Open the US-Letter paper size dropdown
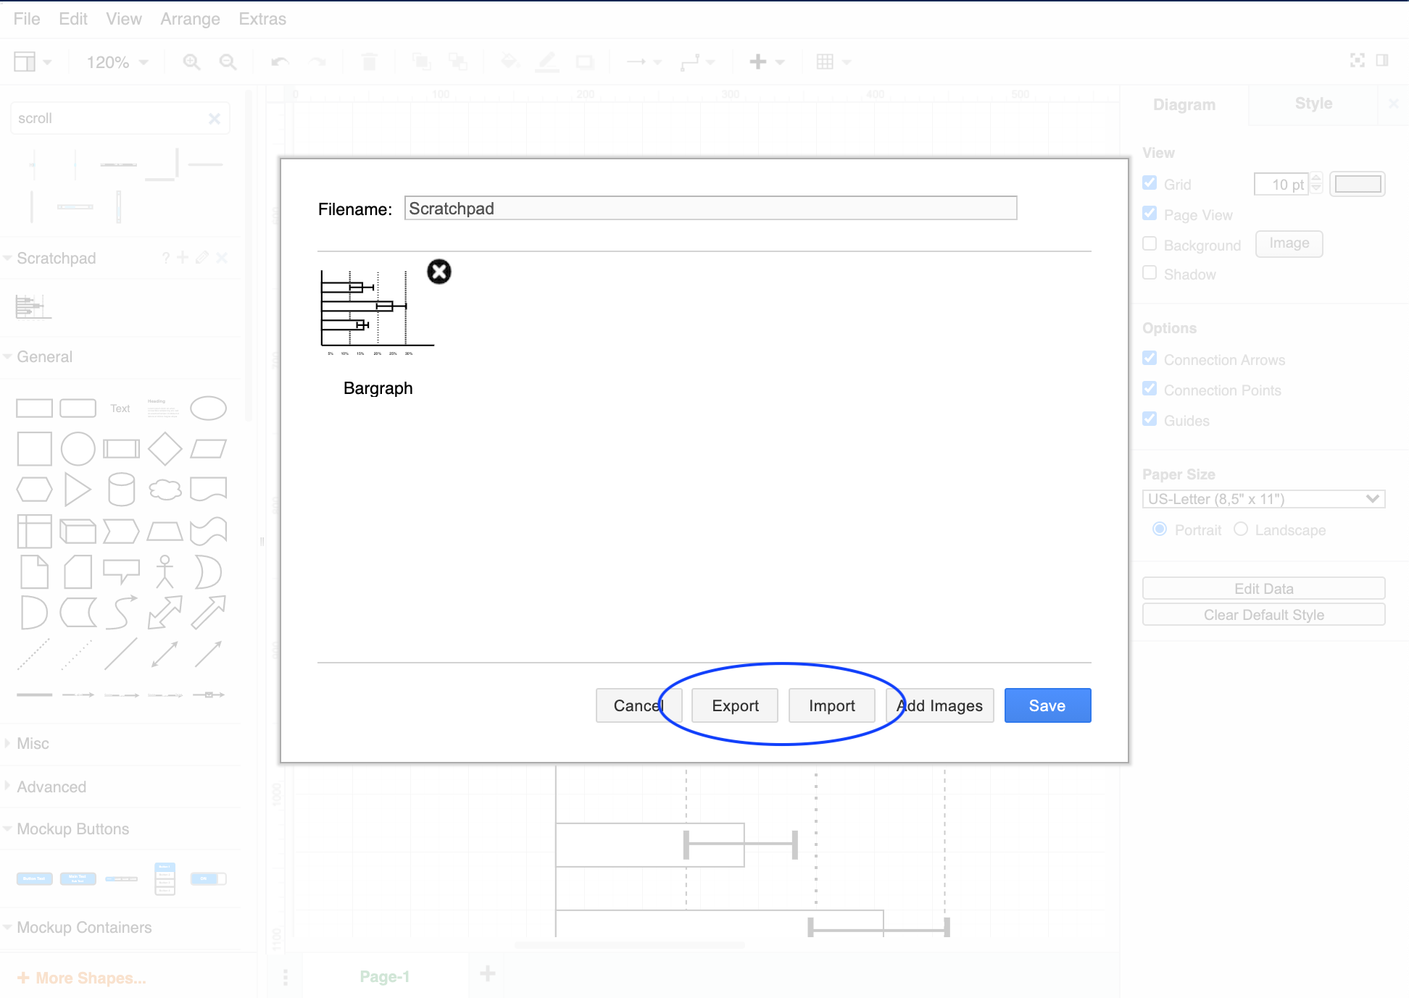The image size is (1409, 998). [x=1263, y=499]
